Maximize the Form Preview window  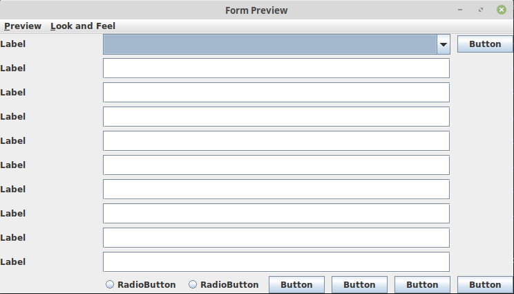click(x=481, y=10)
